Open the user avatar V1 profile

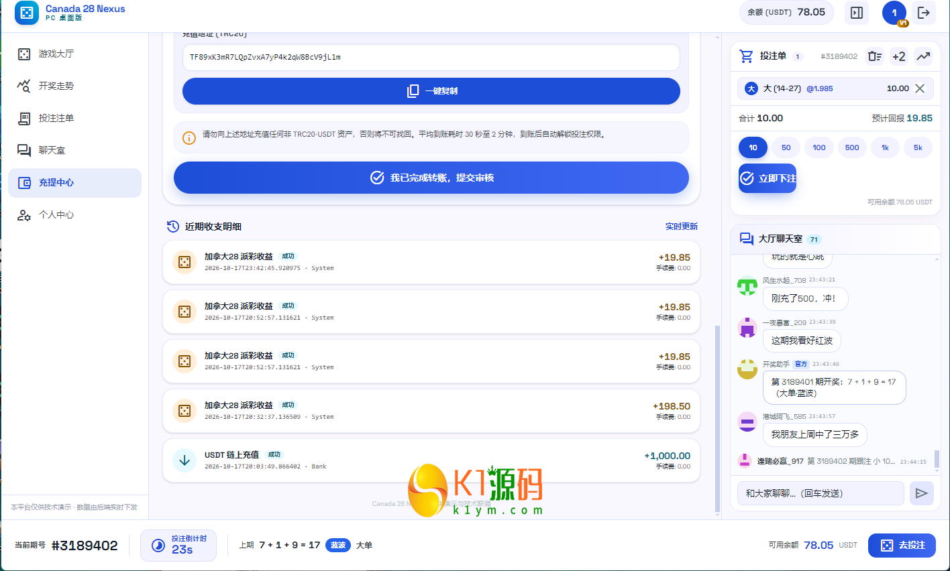click(x=894, y=13)
